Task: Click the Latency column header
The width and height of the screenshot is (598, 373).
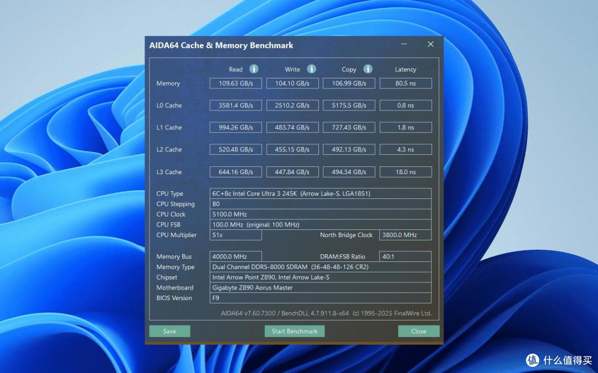Action: tap(405, 69)
